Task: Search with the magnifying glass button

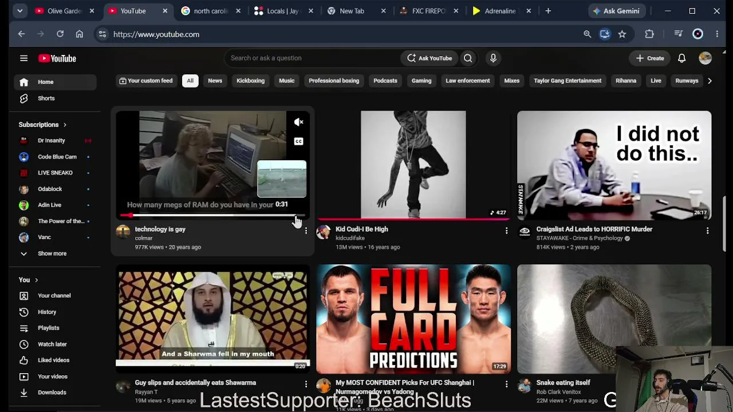Action: click(468, 58)
